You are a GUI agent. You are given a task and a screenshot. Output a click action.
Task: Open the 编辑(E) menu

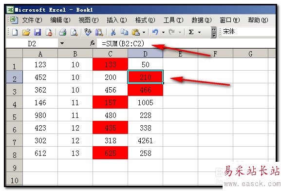click(60, 20)
